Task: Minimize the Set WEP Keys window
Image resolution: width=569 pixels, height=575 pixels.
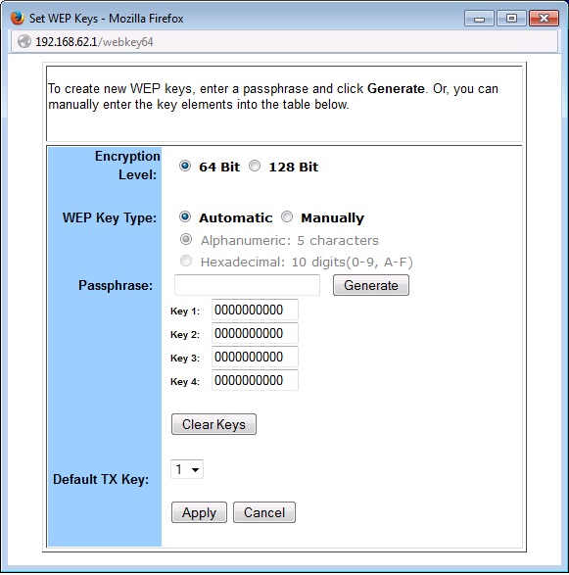Action: coord(479,19)
